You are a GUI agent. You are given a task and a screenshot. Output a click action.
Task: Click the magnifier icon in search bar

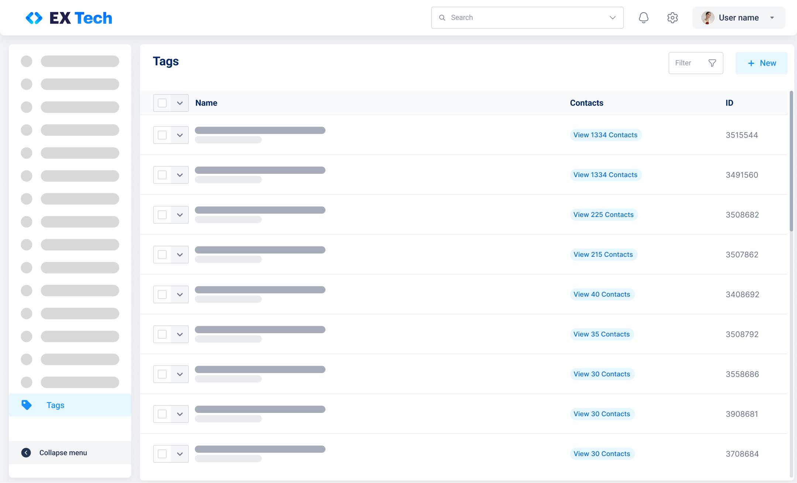pos(442,18)
